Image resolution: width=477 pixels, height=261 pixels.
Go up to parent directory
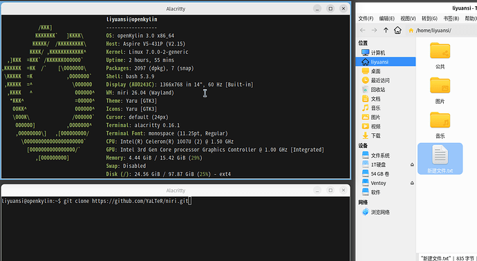click(x=386, y=30)
